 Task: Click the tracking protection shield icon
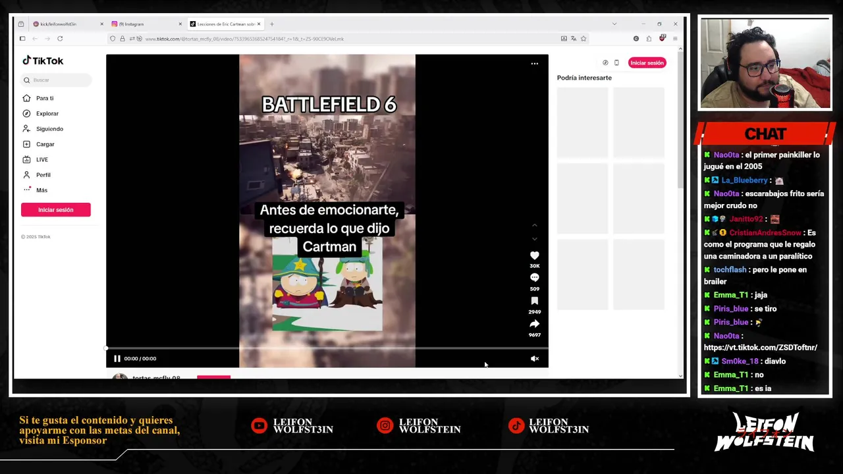pyautogui.click(x=113, y=39)
